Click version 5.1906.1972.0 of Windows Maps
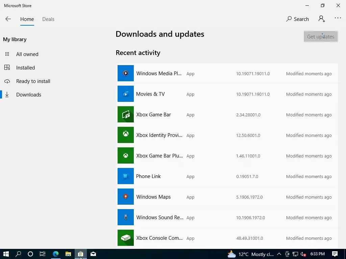 (x=249, y=197)
